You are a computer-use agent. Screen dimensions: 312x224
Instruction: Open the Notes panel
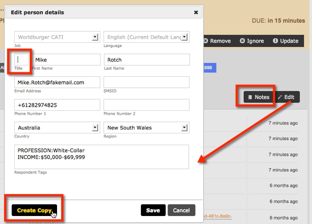coord(259,97)
